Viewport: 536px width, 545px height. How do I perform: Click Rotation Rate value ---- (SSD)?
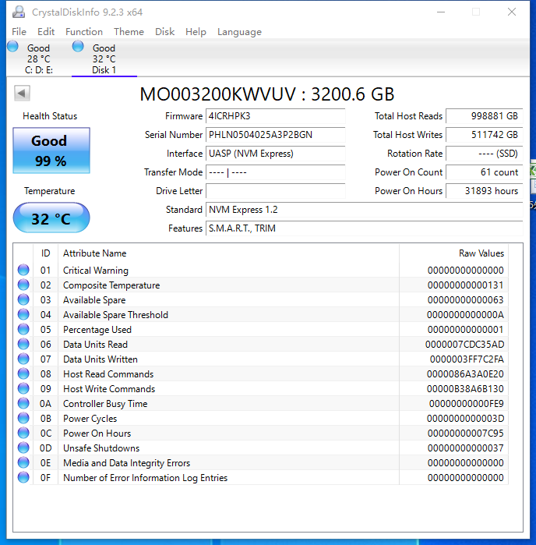point(485,154)
